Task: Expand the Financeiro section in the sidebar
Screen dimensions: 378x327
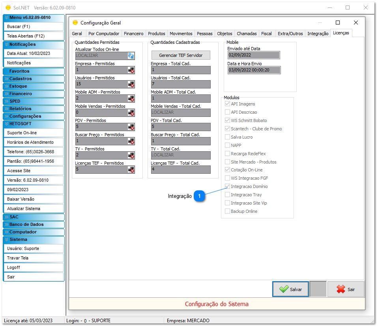Action: tap(34, 94)
